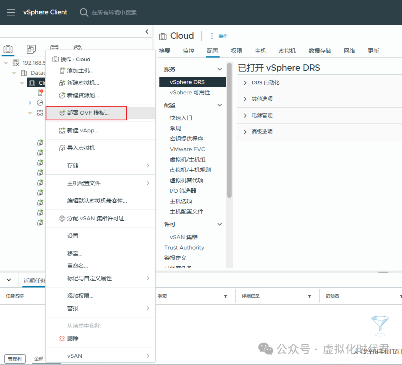402x365 pixels.
Task: Open Storage (存储) submenu
Action: tap(100, 166)
